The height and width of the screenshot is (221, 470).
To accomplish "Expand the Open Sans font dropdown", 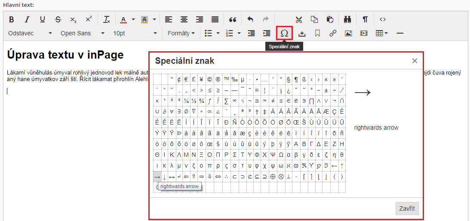I will [x=82, y=33].
